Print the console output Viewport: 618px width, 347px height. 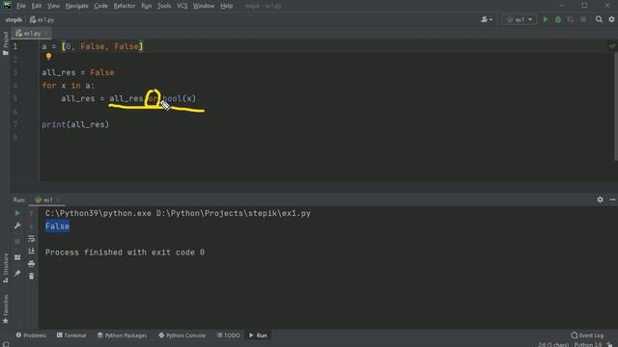(31, 263)
